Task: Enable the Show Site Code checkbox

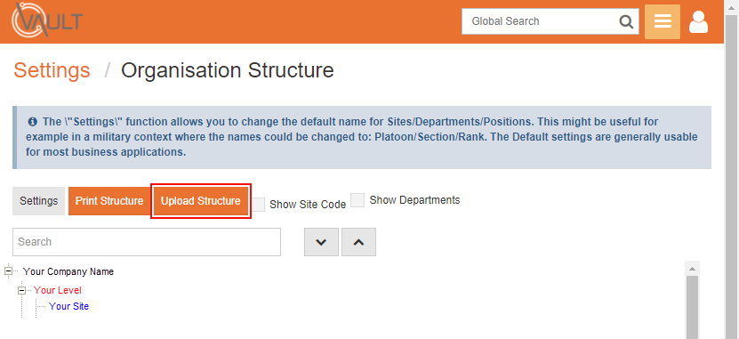Action: [258, 205]
